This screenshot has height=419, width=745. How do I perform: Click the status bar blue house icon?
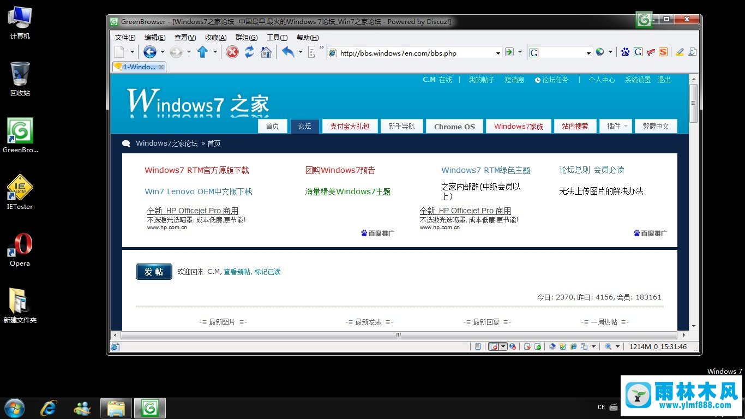[x=552, y=346]
